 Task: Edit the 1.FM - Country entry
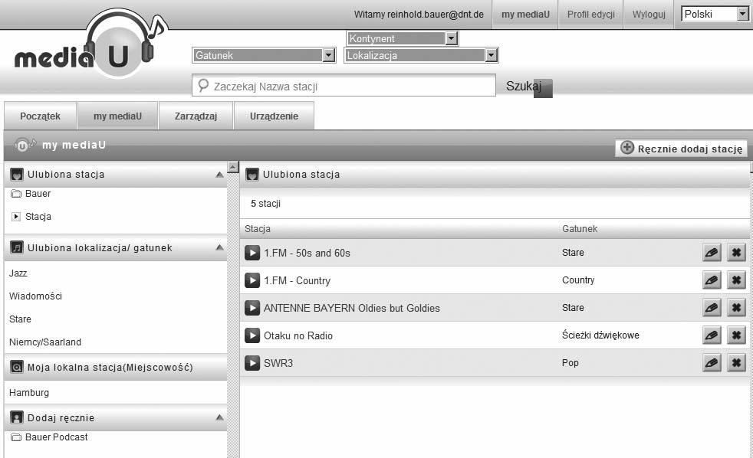712,280
